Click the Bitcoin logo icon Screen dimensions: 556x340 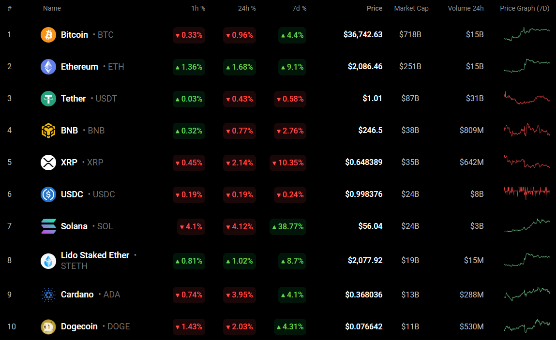[48, 35]
